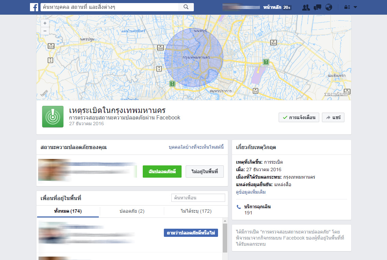387x260 pixels.
Task: Click ไม่อยู่ในพื้นที่ button
Action: [205, 172]
